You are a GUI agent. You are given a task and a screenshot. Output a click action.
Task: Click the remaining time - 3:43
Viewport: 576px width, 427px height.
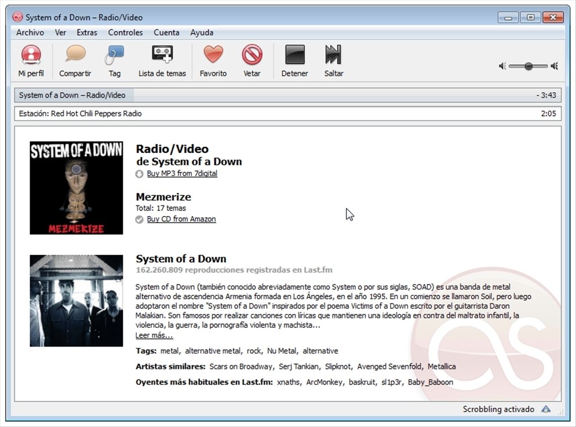[546, 95]
